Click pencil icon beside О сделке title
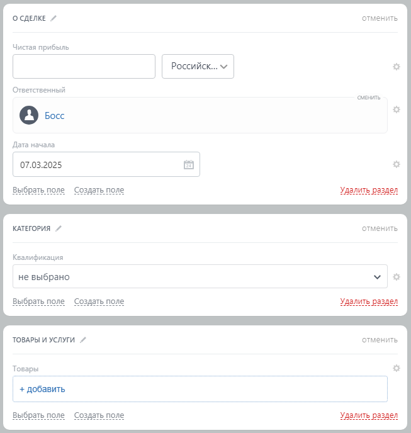Image resolution: width=411 pixels, height=433 pixels. 53,18
